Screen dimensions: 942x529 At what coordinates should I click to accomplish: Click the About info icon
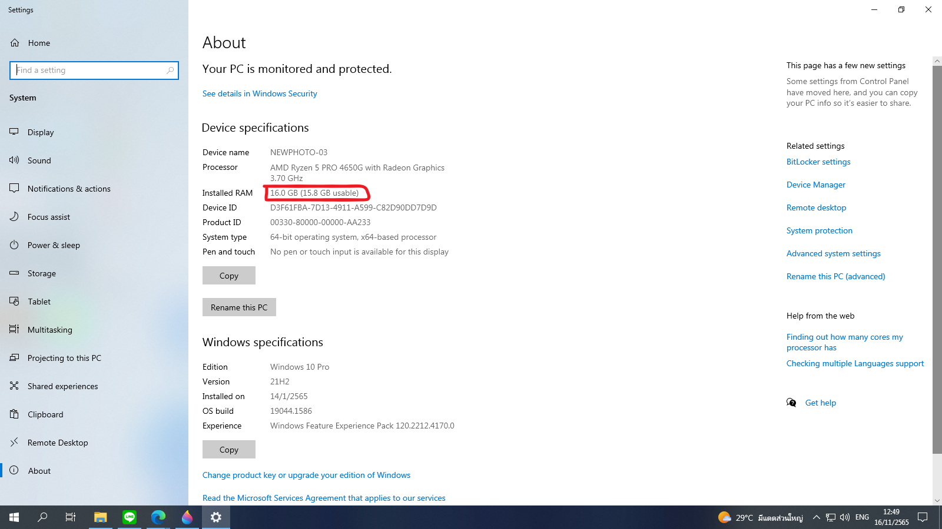pos(14,470)
